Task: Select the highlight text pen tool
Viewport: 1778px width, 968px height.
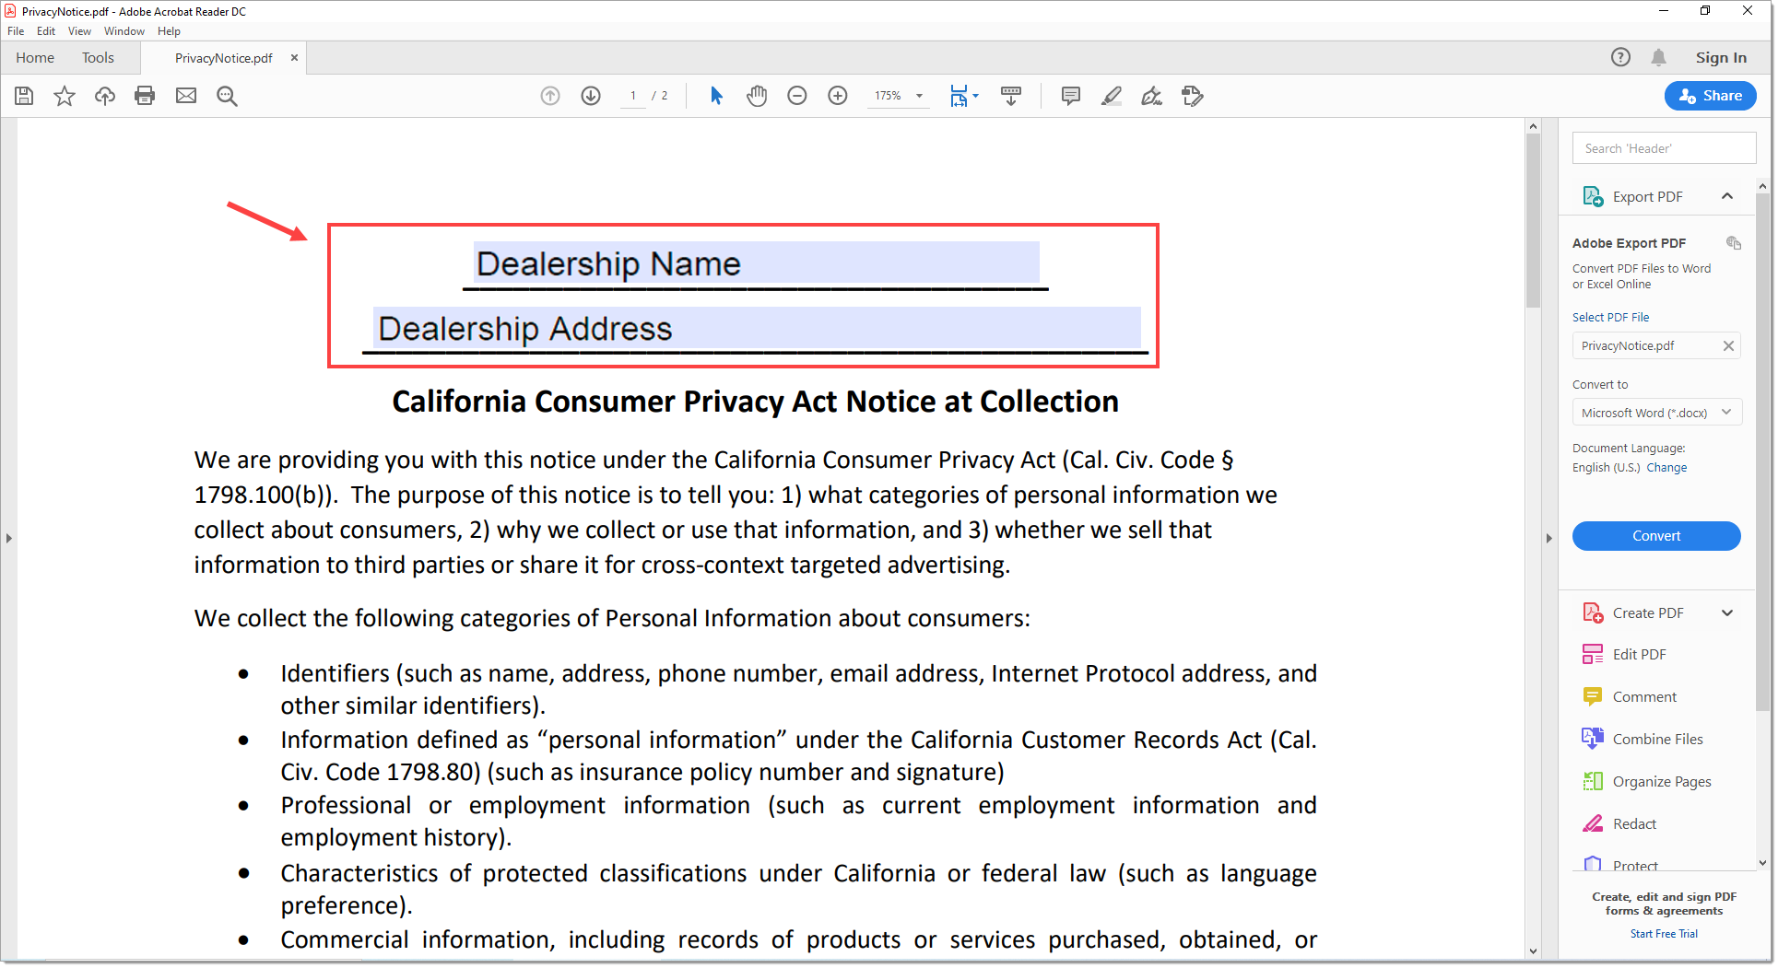Action: (x=1112, y=96)
